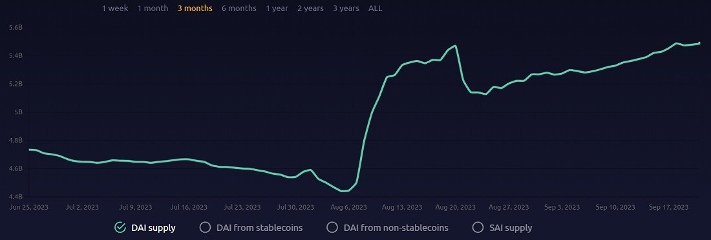Click the Jul 30, 2023 axis date label
The height and width of the screenshot is (240, 711).
(x=295, y=207)
